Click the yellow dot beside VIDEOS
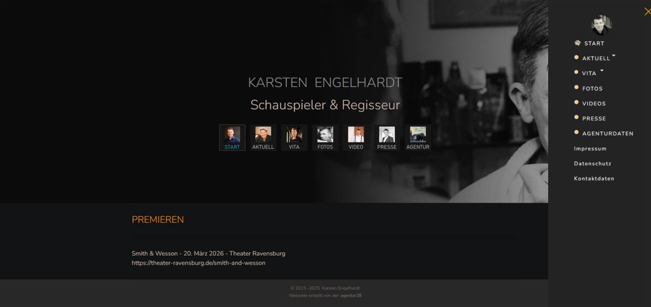The width and height of the screenshot is (651, 307). click(577, 102)
